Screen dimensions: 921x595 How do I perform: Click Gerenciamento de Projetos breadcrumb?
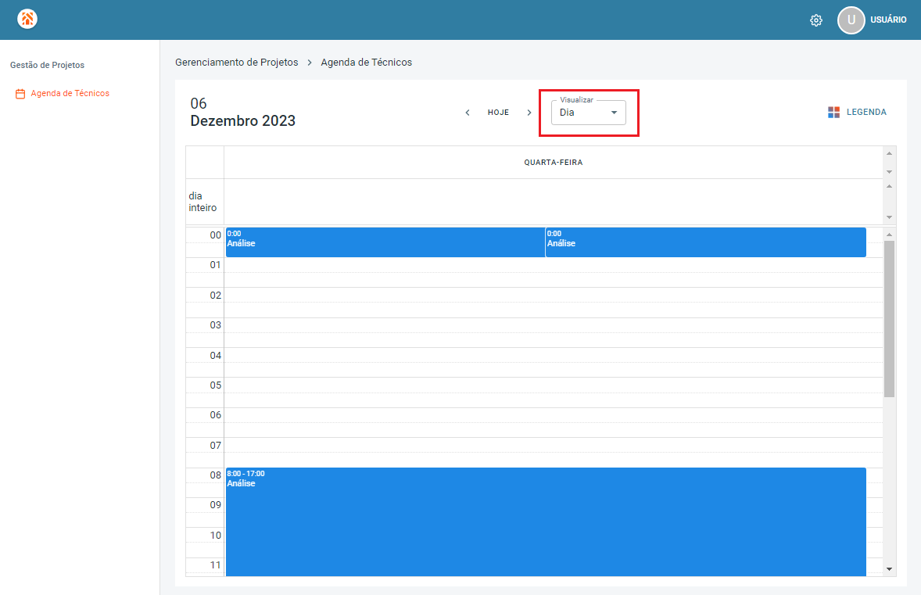click(237, 63)
